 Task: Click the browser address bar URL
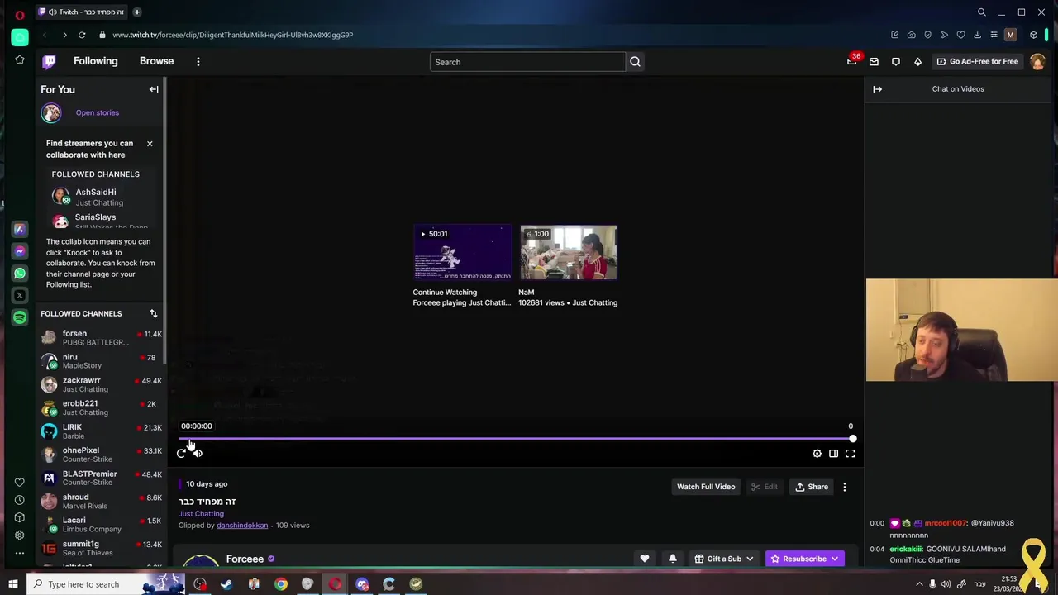coord(232,35)
